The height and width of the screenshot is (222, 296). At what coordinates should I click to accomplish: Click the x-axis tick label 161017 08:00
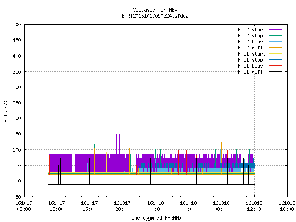coord(24,206)
